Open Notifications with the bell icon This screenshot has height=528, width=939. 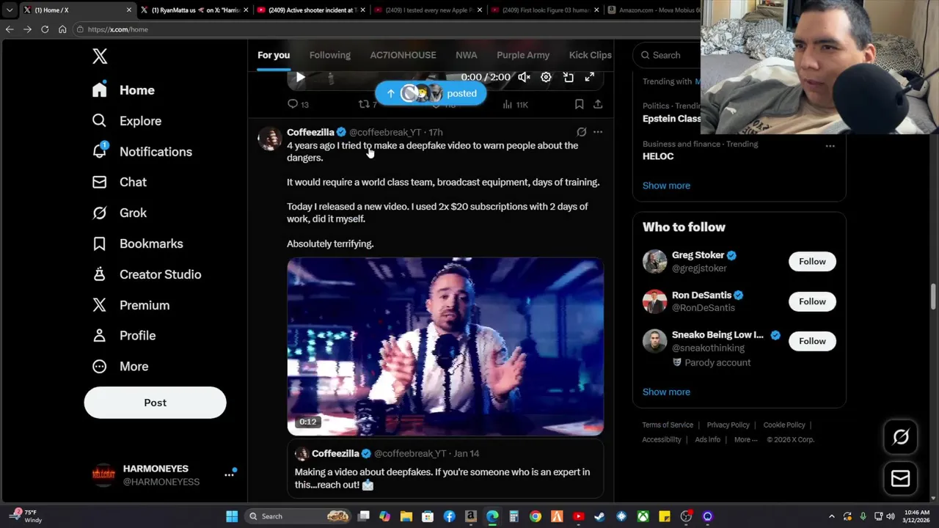(x=142, y=152)
